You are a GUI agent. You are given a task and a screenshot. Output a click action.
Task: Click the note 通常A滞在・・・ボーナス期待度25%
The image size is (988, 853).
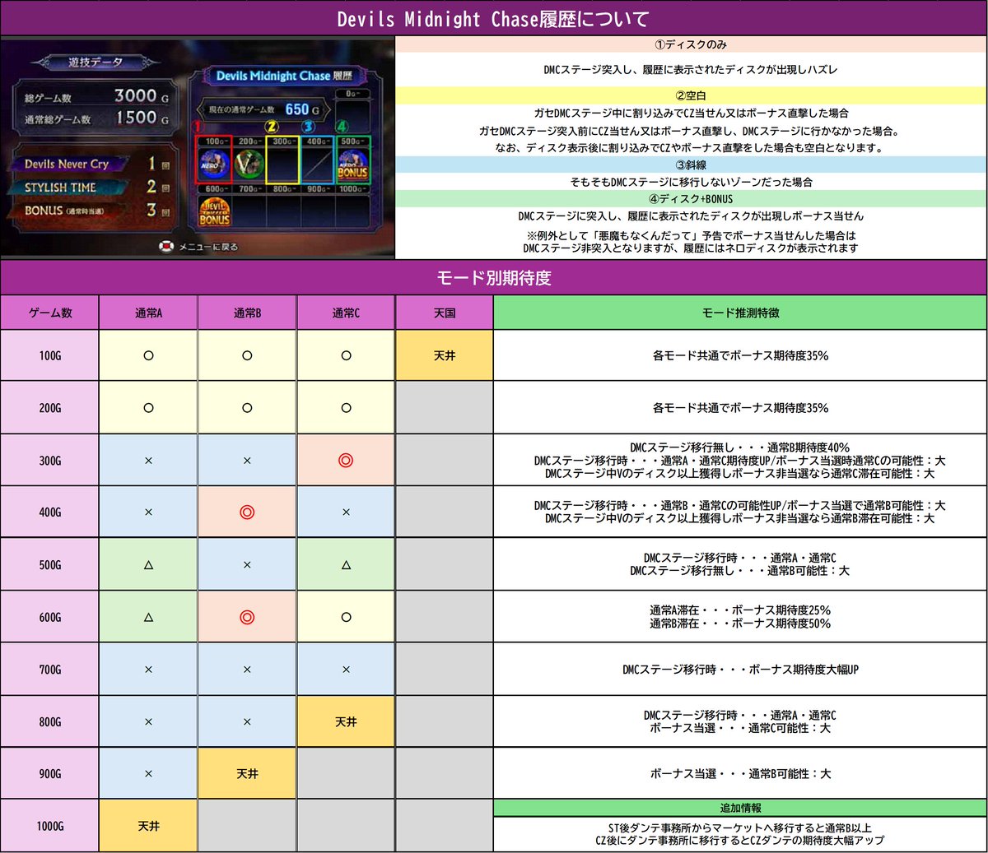coord(740,610)
